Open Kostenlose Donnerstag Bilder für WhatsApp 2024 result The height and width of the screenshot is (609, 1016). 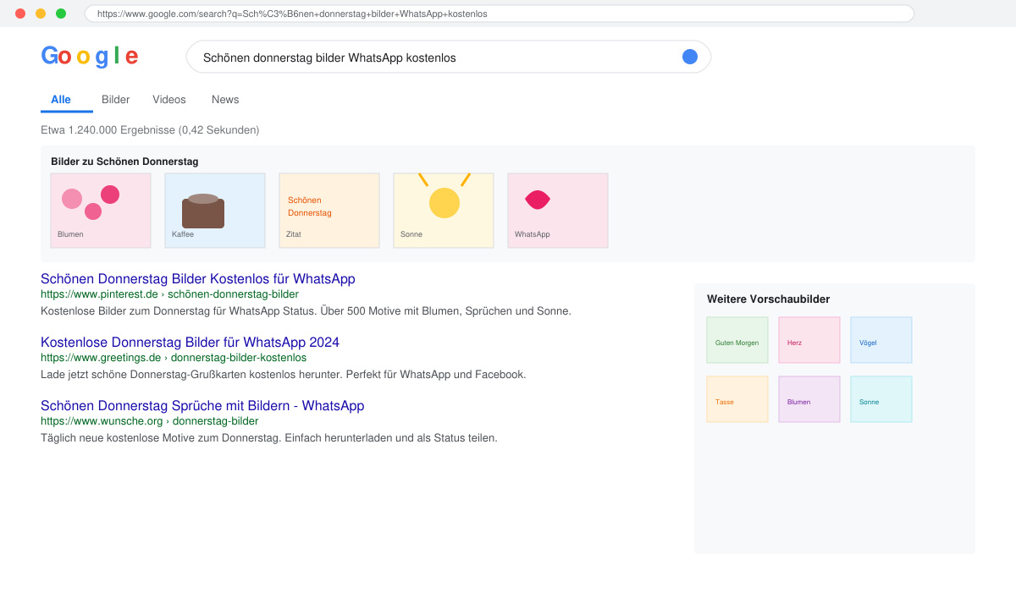coord(190,343)
